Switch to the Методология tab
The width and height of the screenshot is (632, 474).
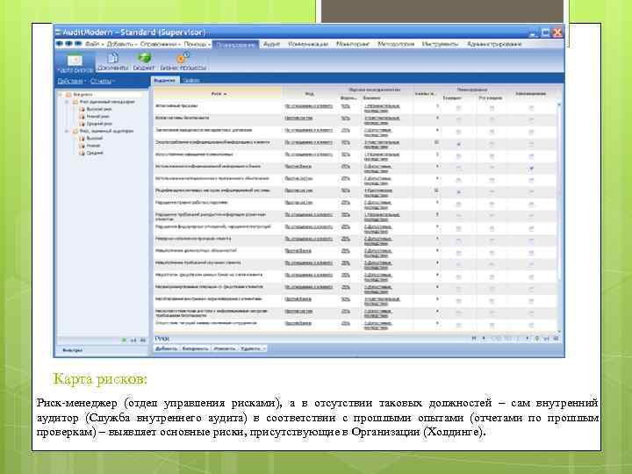pyautogui.click(x=396, y=44)
